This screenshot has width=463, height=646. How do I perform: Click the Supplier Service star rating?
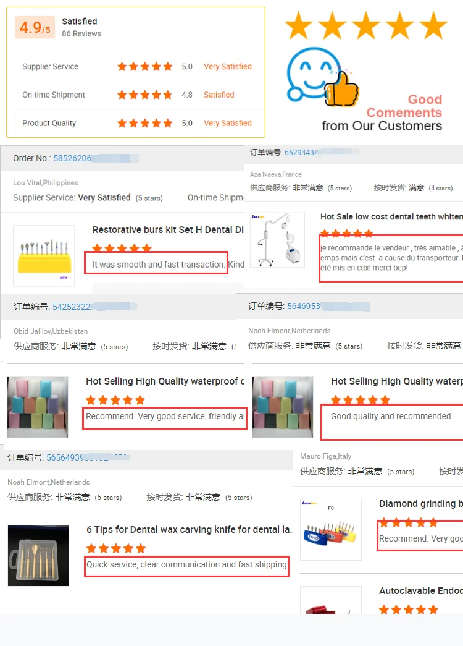point(144,66)
